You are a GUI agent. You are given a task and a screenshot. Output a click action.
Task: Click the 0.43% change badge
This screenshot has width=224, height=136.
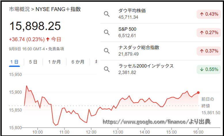coord(209,14)
